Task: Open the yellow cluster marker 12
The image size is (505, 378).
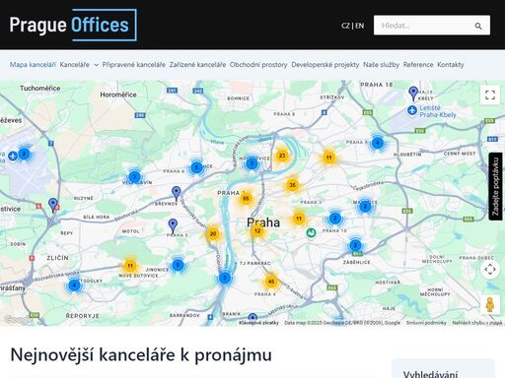Action: coord(257,230)
